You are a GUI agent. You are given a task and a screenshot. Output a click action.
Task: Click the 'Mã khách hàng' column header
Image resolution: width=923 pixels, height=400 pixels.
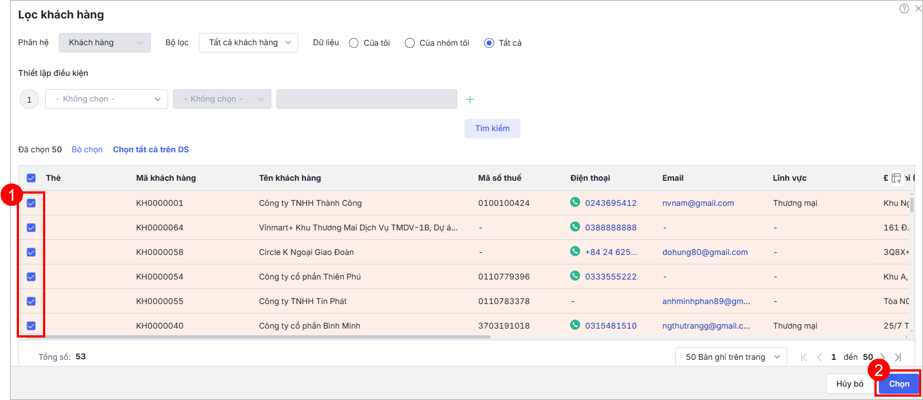tap(166, 178)
